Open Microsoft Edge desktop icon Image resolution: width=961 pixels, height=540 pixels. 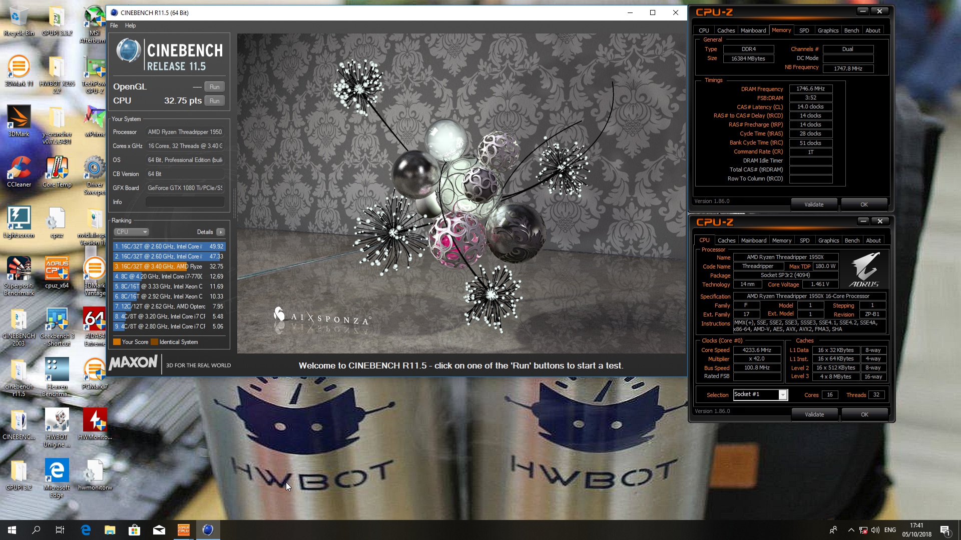57,478
